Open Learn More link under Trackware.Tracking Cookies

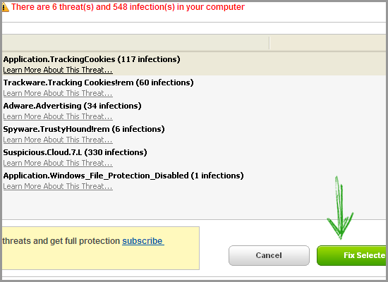click(58, 94)
